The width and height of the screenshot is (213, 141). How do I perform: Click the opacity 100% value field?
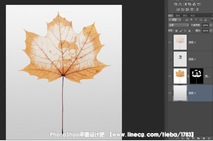point(205,25)
